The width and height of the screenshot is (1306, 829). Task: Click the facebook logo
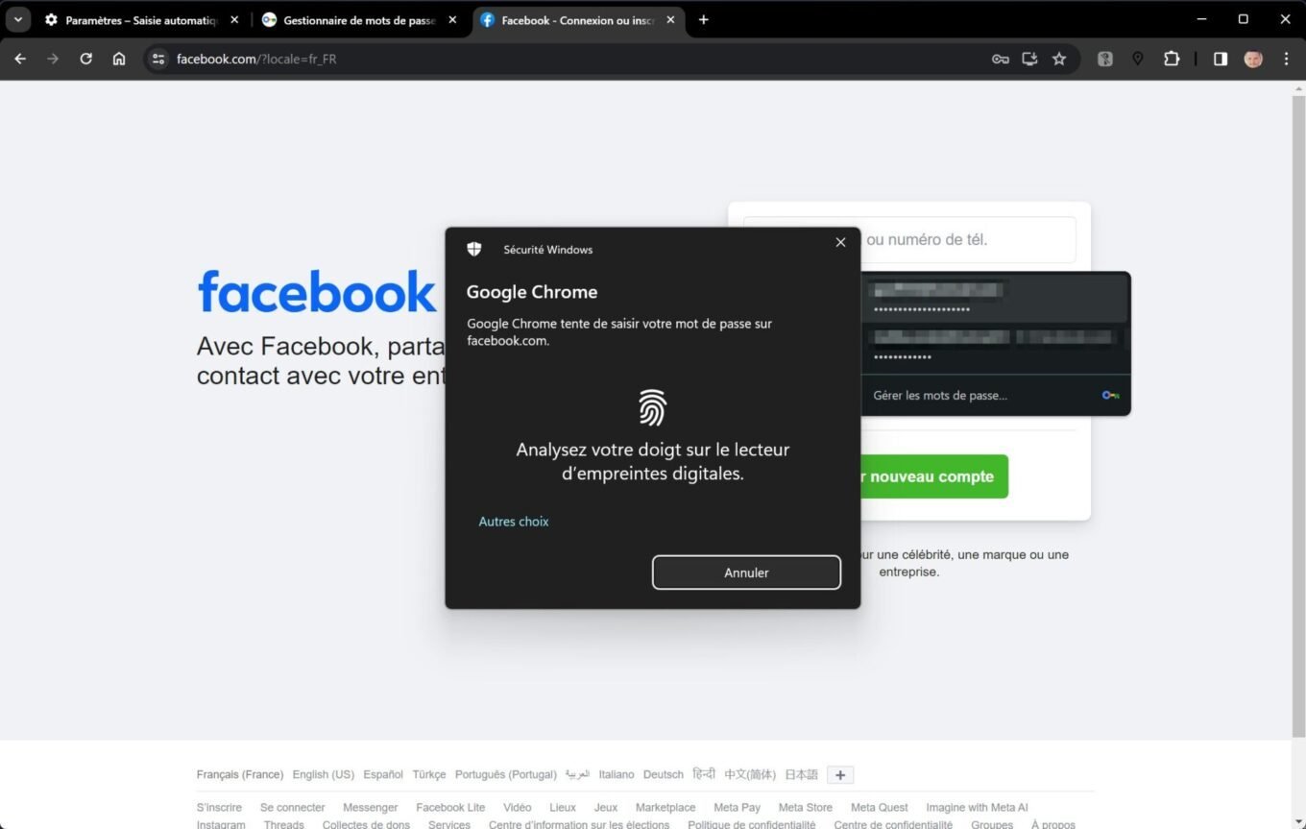(317, 291)
